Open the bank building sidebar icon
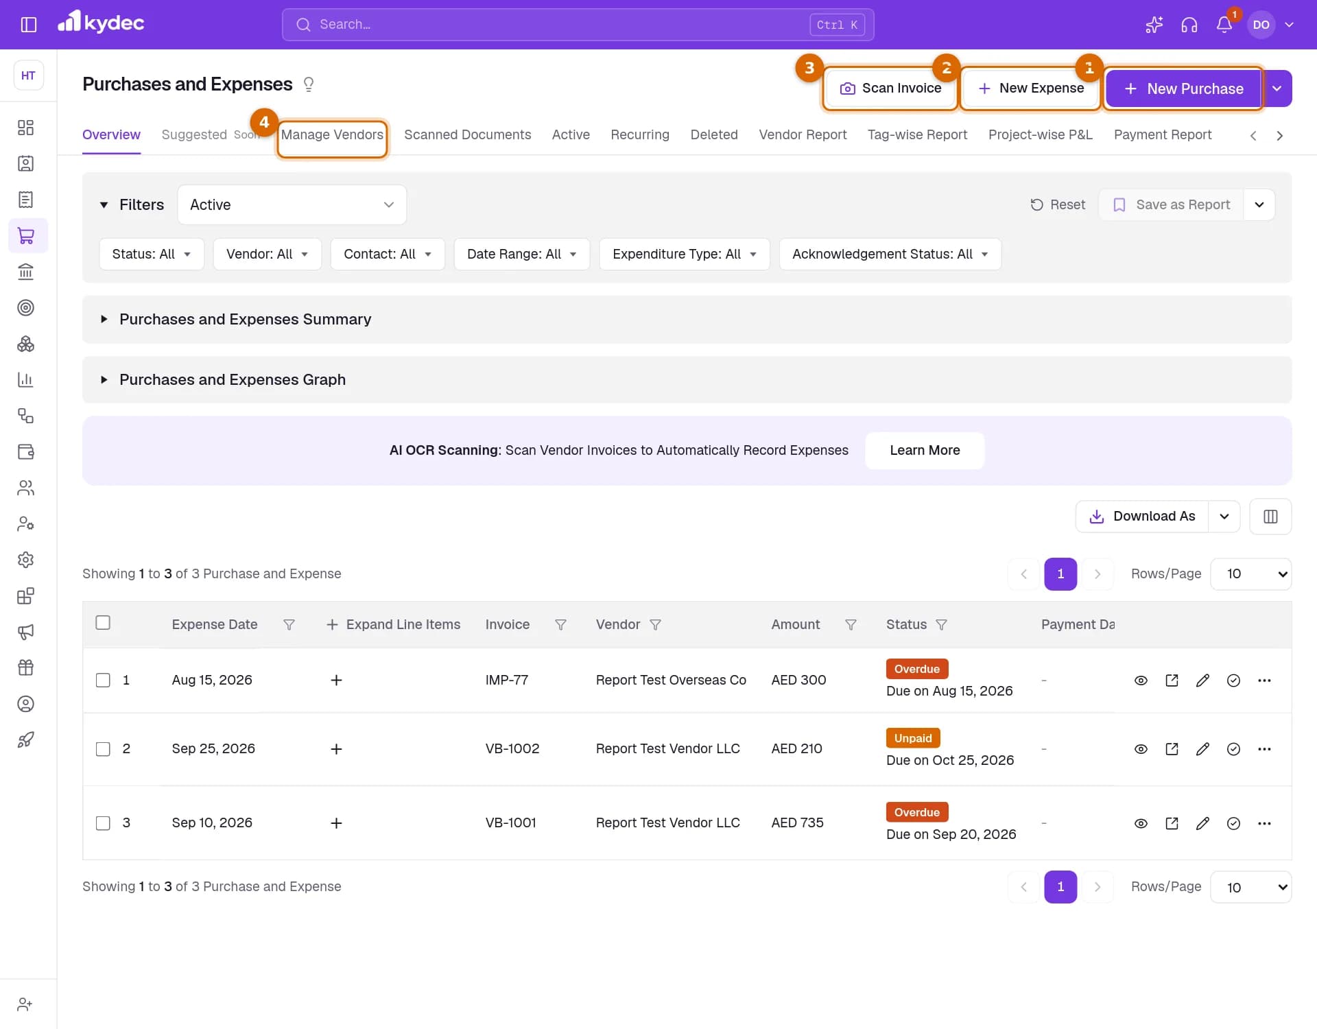1317x1029 pixels. click(x=25, y=272)
